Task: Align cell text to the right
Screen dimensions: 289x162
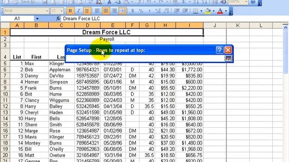Action: point(114,11)
